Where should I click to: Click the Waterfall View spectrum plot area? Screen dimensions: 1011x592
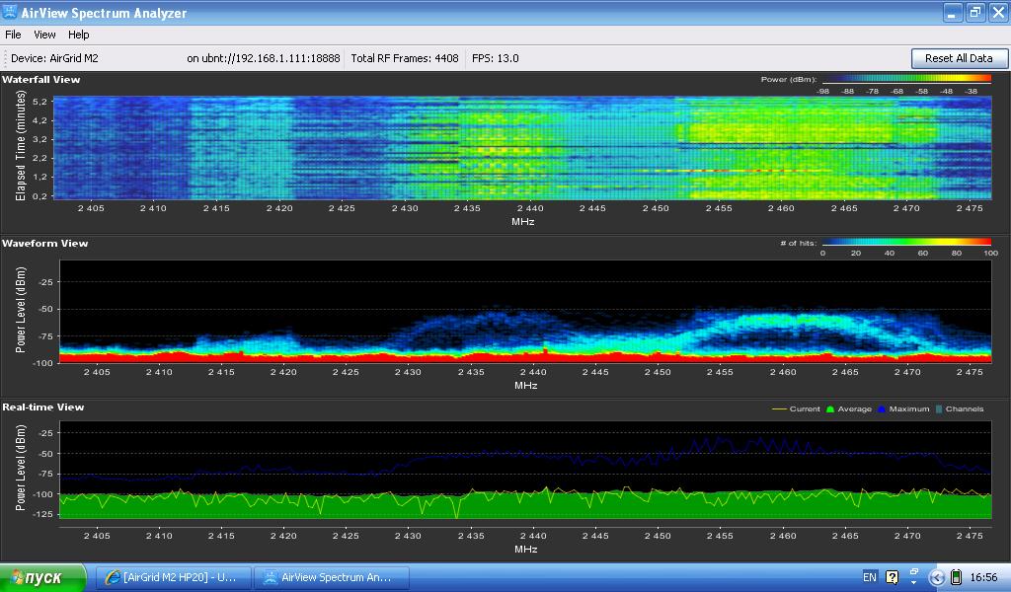523,148
